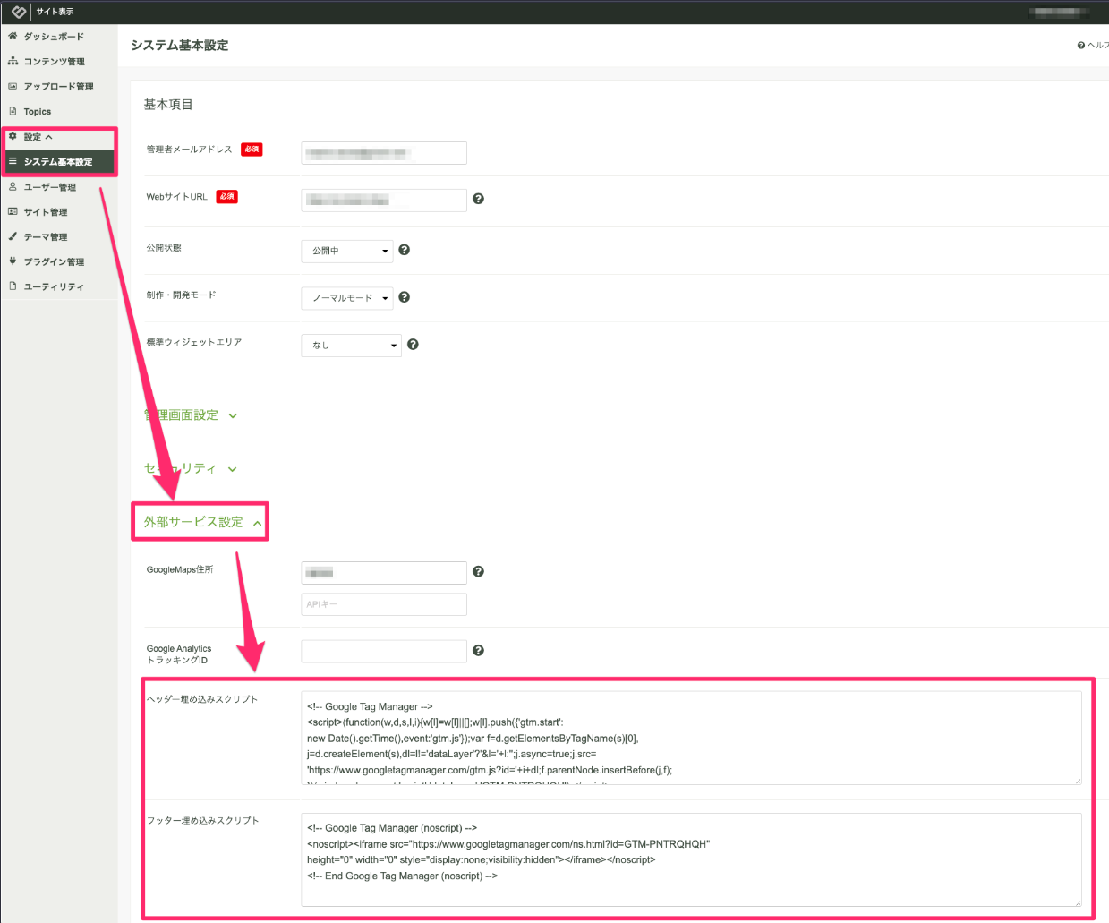The width and height of the screenshot is (1109, 923).
Task: Click the ヘルプ link text
Action: 1097,46
